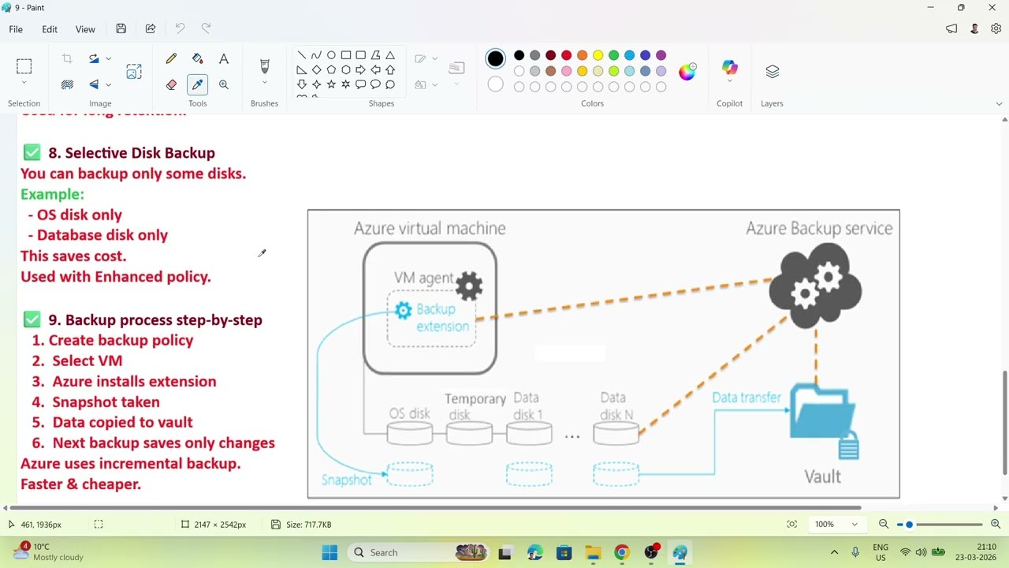Open Paint settings gear
The image size is (1009, 568).
[996, 29]
